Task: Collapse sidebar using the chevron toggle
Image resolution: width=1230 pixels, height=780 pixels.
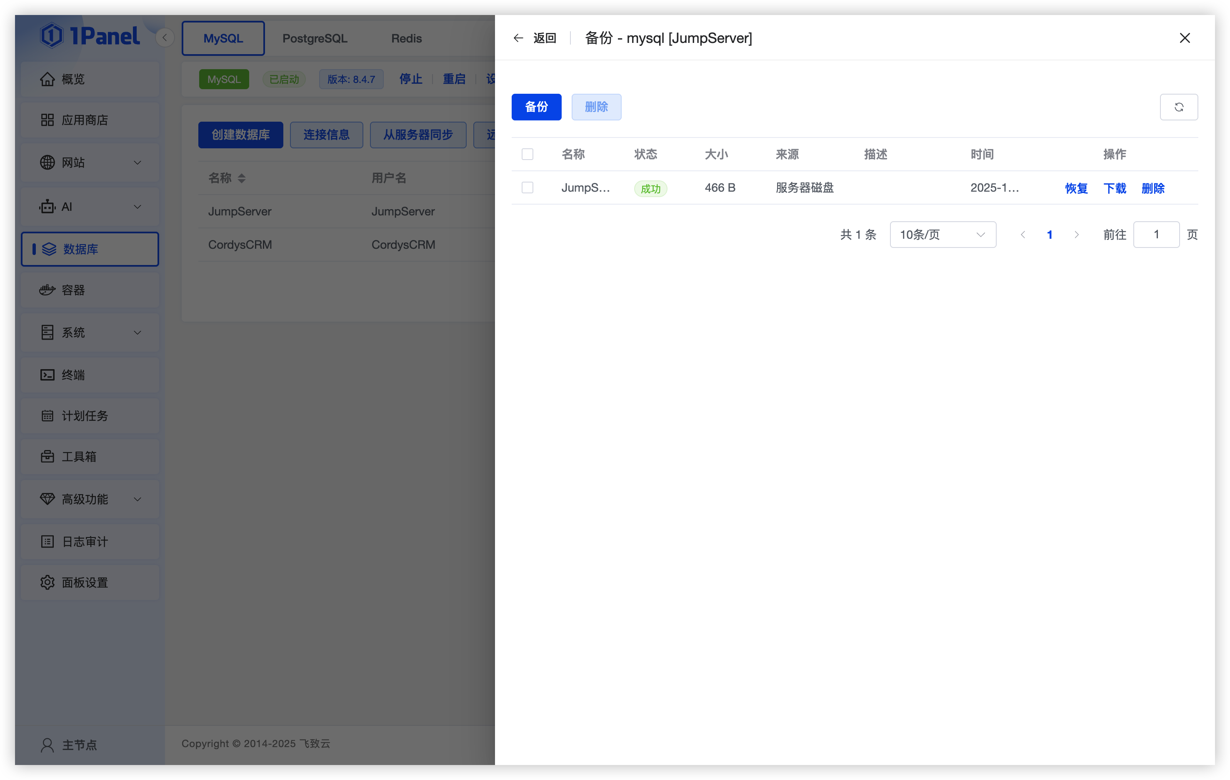Action: (165, 38)
